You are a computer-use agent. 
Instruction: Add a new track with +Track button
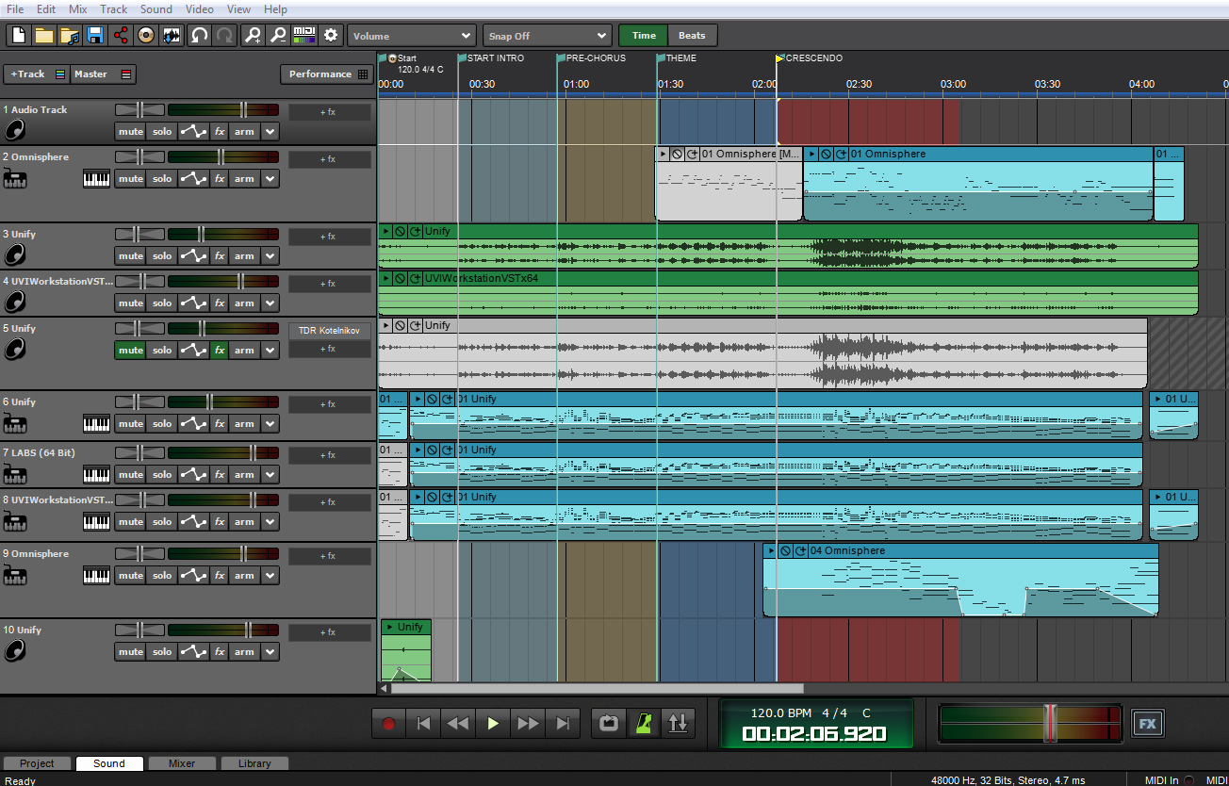tap(37, 74)
